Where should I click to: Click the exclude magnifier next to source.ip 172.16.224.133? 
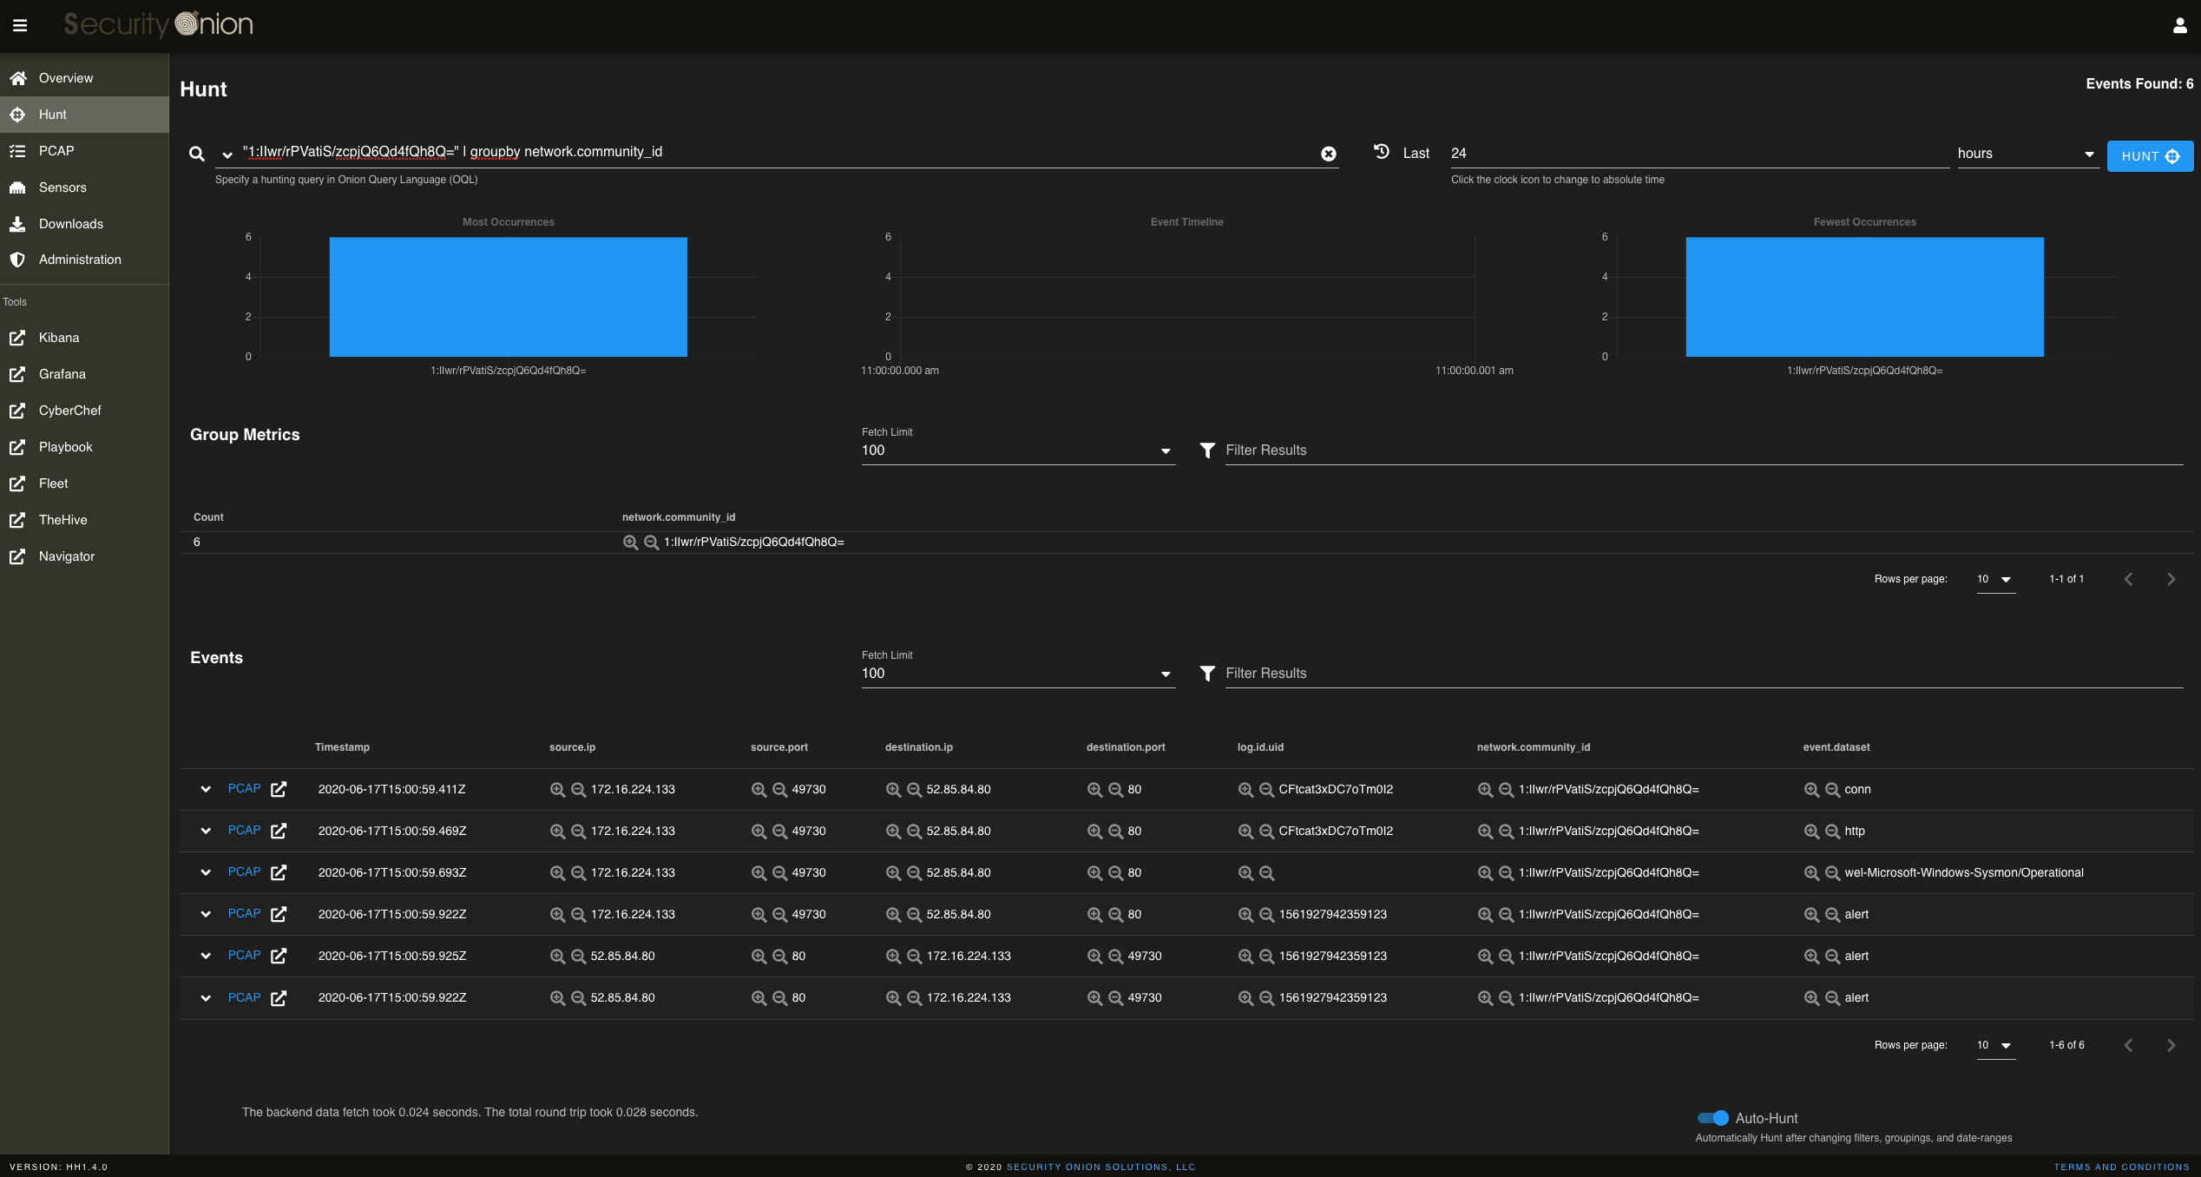tap(578, 789)
